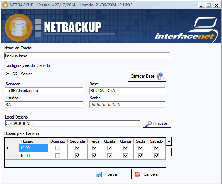Focus the Usuário field
This screenshot has width=222, height=184.
point(44,105)
